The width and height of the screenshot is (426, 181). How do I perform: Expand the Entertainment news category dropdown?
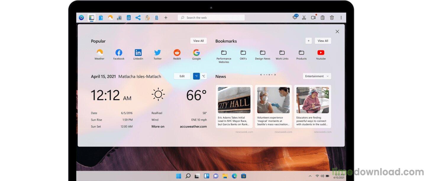pyautogui.click(x=317, y=76)
